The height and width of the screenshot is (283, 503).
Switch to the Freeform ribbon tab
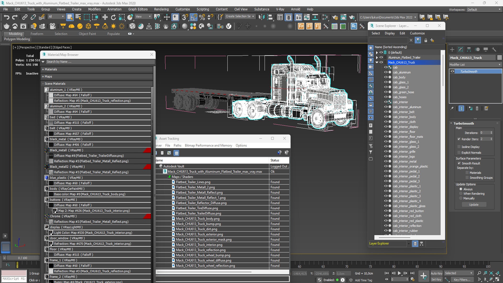[x=37, y=34]
